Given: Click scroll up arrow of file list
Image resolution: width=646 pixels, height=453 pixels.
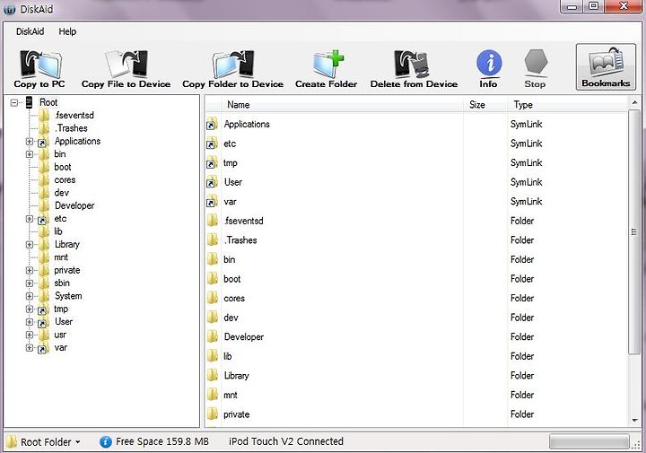Looking at the screenshot, I should (634, 102).
